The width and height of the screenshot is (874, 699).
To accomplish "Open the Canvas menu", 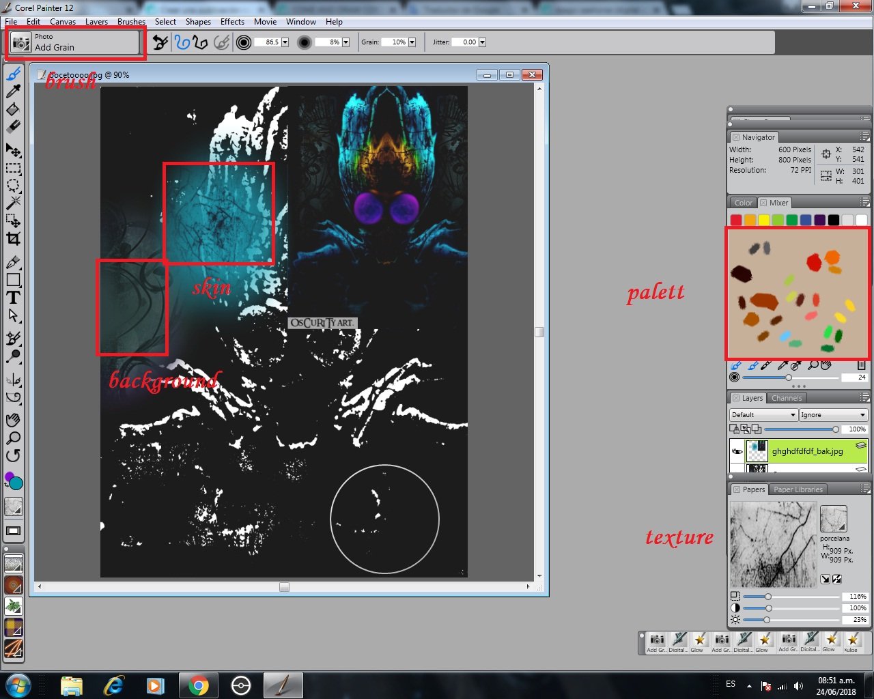I will pyautogui.click(x=63, y=22).
